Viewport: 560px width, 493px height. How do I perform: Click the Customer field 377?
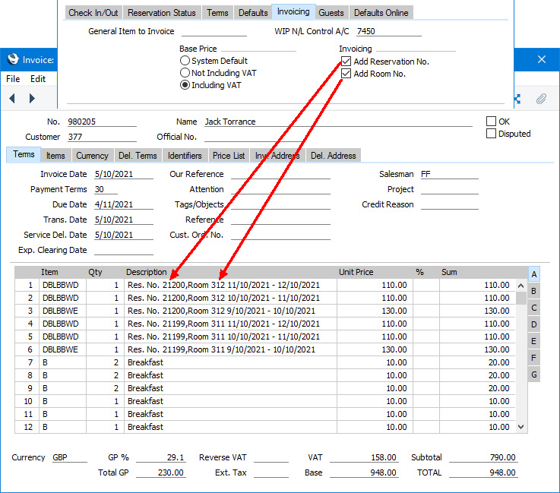102,137
